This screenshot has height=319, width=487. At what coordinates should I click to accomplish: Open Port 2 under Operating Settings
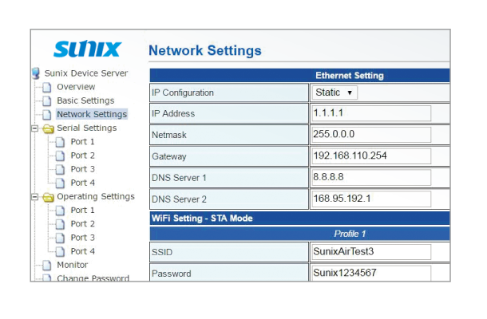tap(82, 224)
